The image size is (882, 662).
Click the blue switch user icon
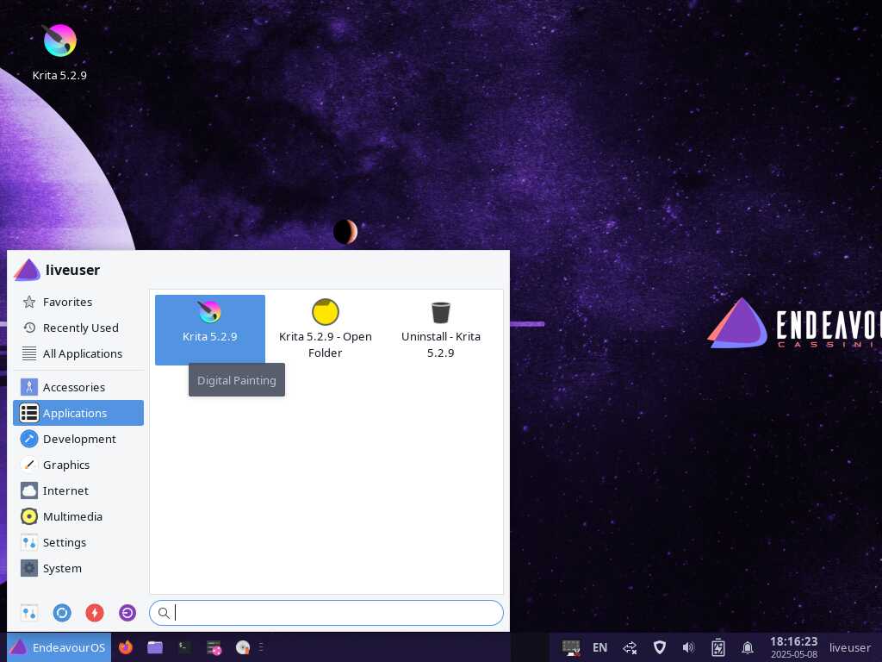pos(62,613)
